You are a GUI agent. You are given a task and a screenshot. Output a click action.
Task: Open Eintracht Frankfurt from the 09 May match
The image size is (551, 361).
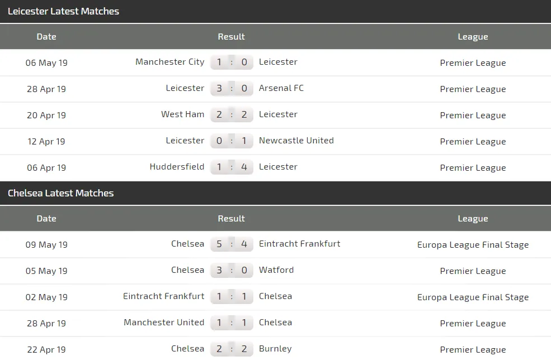(299, 244)
